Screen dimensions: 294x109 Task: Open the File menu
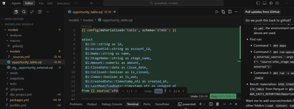[x=41, y=3]
